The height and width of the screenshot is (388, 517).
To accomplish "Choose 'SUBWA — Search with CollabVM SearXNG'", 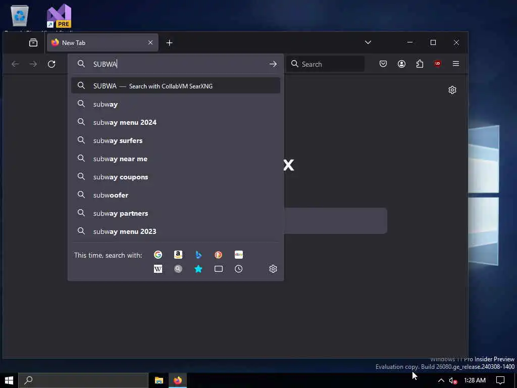I will [176, 86].
